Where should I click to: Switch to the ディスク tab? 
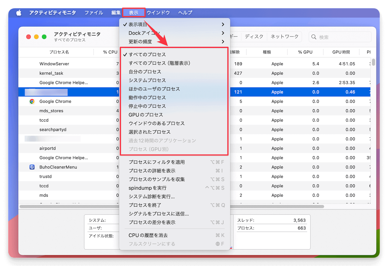254,37
